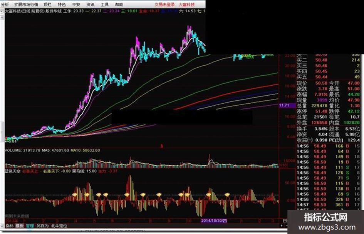Click the 现价 value 50.50

(x=321, y=83)
